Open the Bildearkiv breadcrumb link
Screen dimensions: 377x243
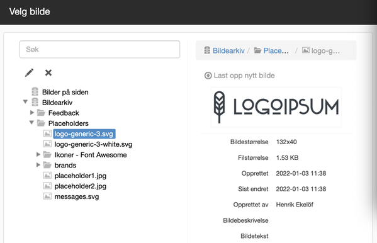coord(228,50)
